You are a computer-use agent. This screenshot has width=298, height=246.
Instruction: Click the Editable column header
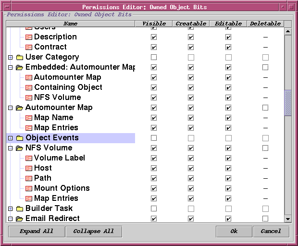228,24
